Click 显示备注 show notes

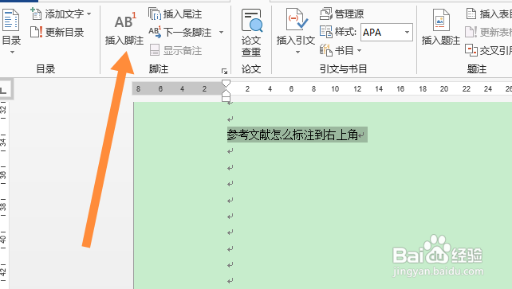[x=175, y=50]
